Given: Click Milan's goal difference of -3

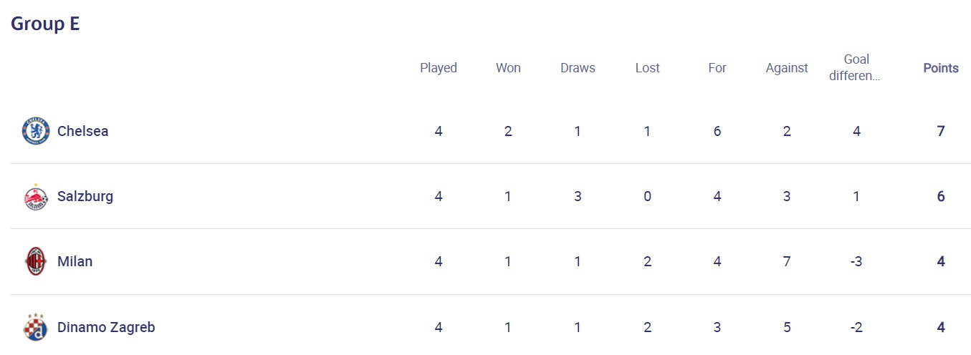Looking at the screenshot, I should point(856,261).
